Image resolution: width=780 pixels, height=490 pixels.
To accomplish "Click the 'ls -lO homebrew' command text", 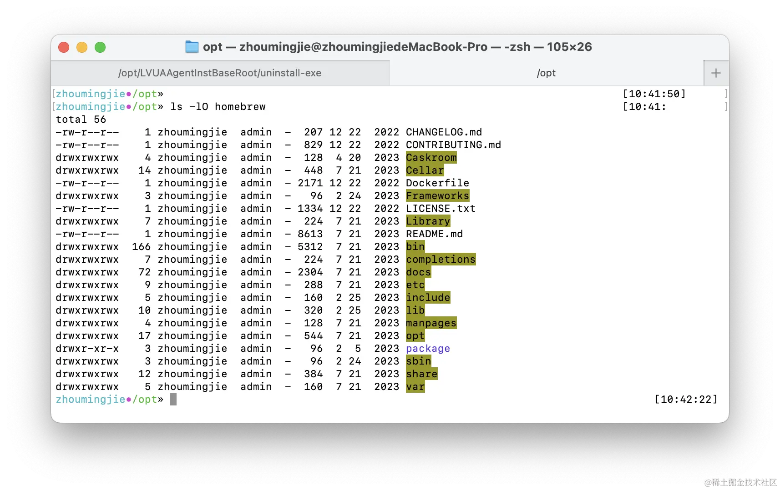I will [218, 107].
